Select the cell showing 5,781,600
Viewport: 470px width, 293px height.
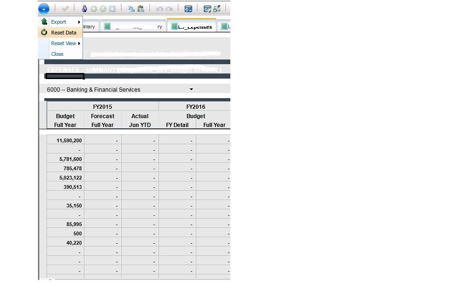point(65,159)
